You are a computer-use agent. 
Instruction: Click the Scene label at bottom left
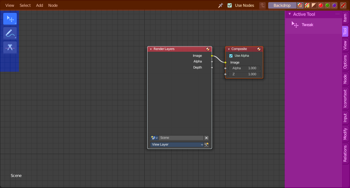(16, 176)
